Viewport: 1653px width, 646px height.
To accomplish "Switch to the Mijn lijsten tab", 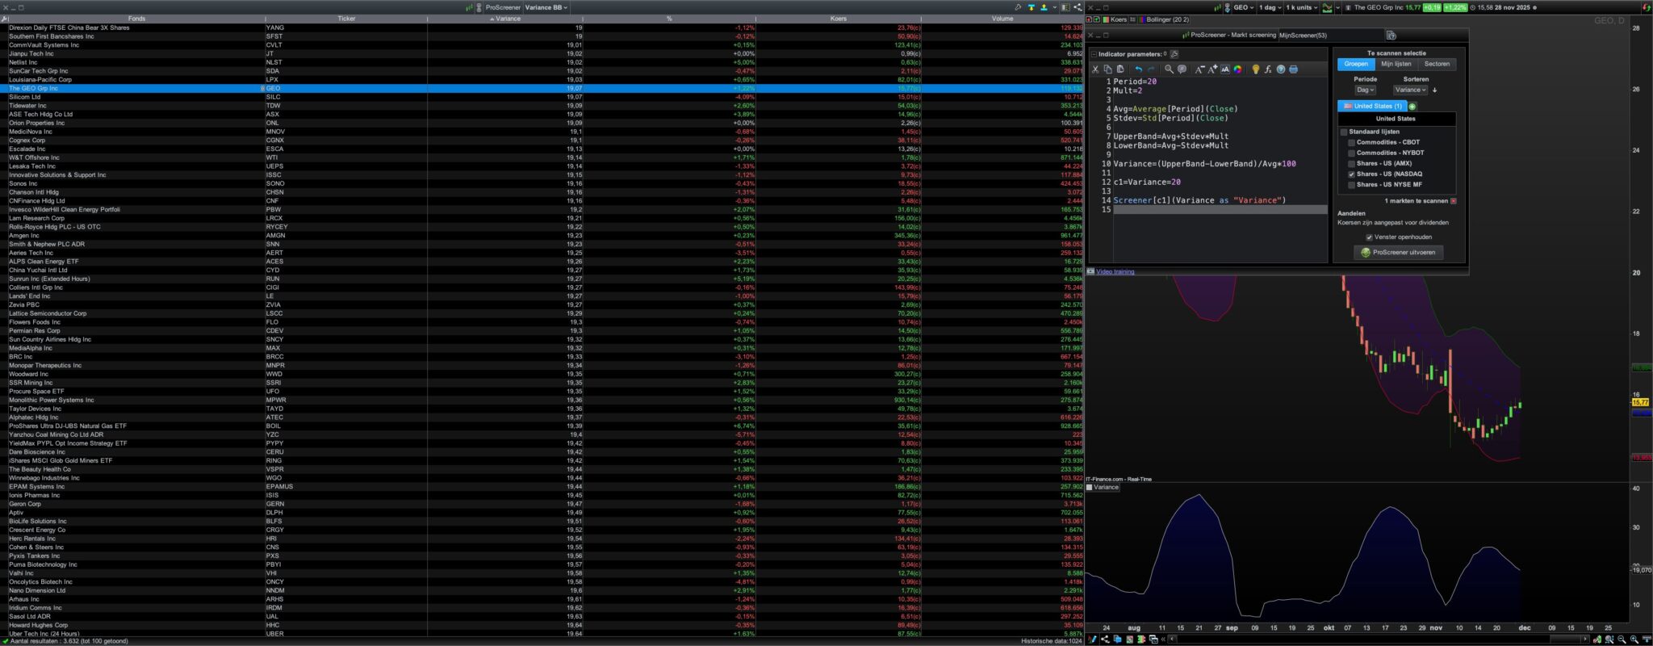I will pos(1396,64).
